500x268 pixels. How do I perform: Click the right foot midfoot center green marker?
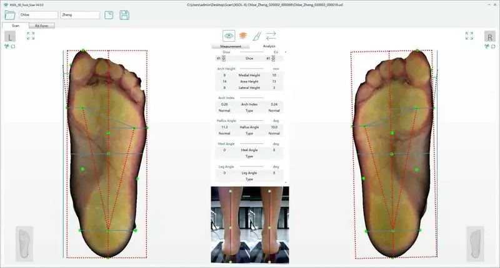pos(392,154)
